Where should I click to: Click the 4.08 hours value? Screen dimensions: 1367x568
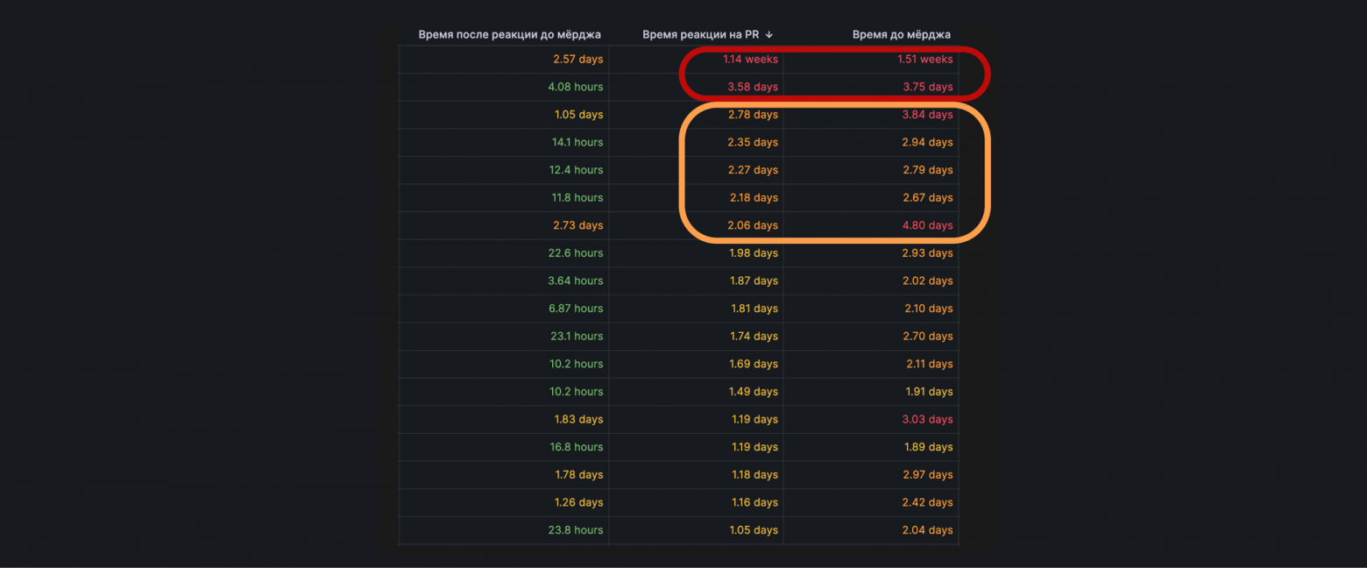576,87
